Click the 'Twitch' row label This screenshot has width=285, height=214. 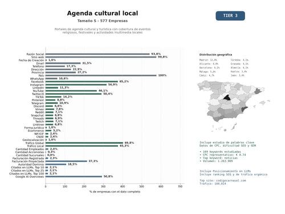[39, 122]
